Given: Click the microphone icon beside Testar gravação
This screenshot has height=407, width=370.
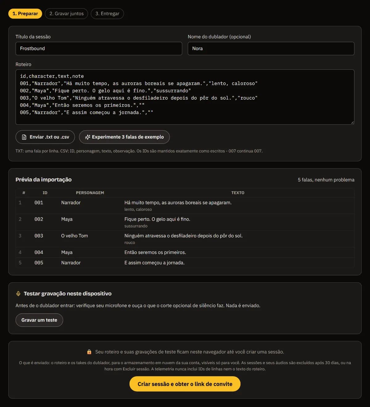Looking at the screenshot, I should [x=18, y=293].
